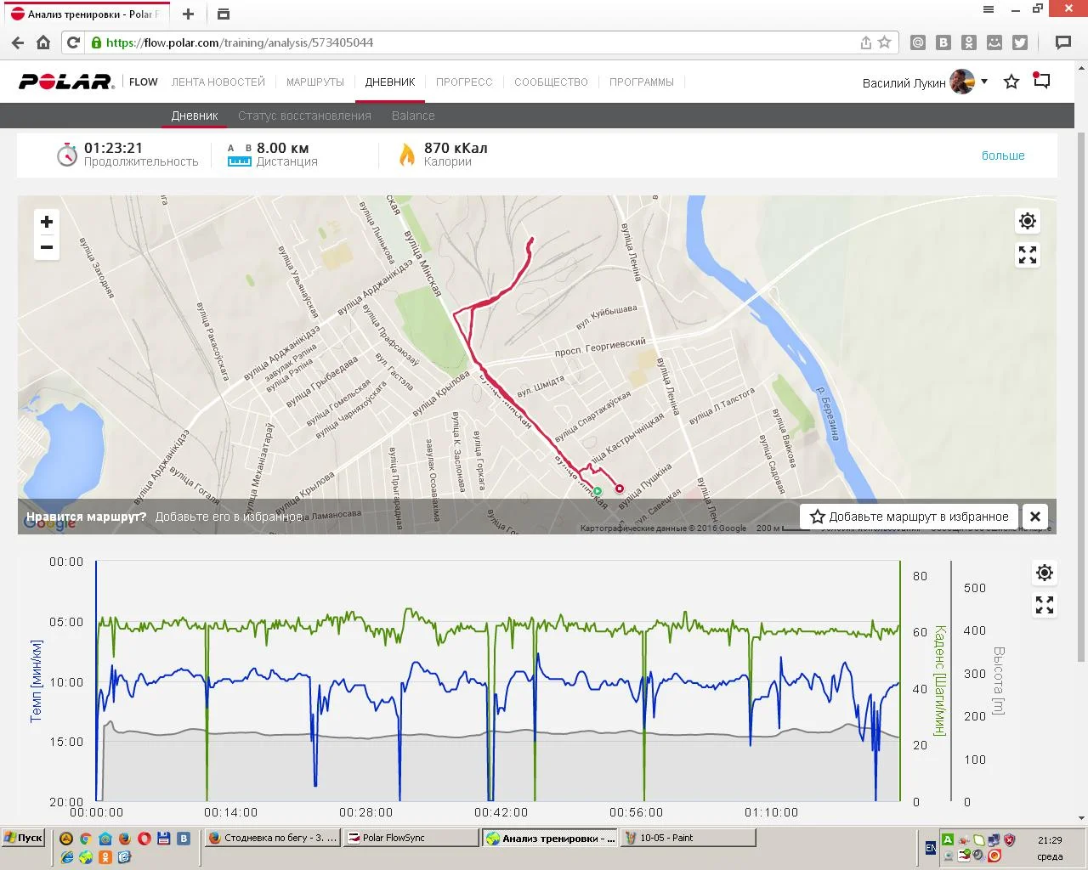
Task: Expand the chart to fullscreen
Action: pyautogui.click(x=1045, y=605)
